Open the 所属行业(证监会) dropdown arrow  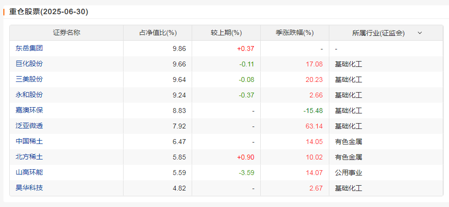pos(419,33)
